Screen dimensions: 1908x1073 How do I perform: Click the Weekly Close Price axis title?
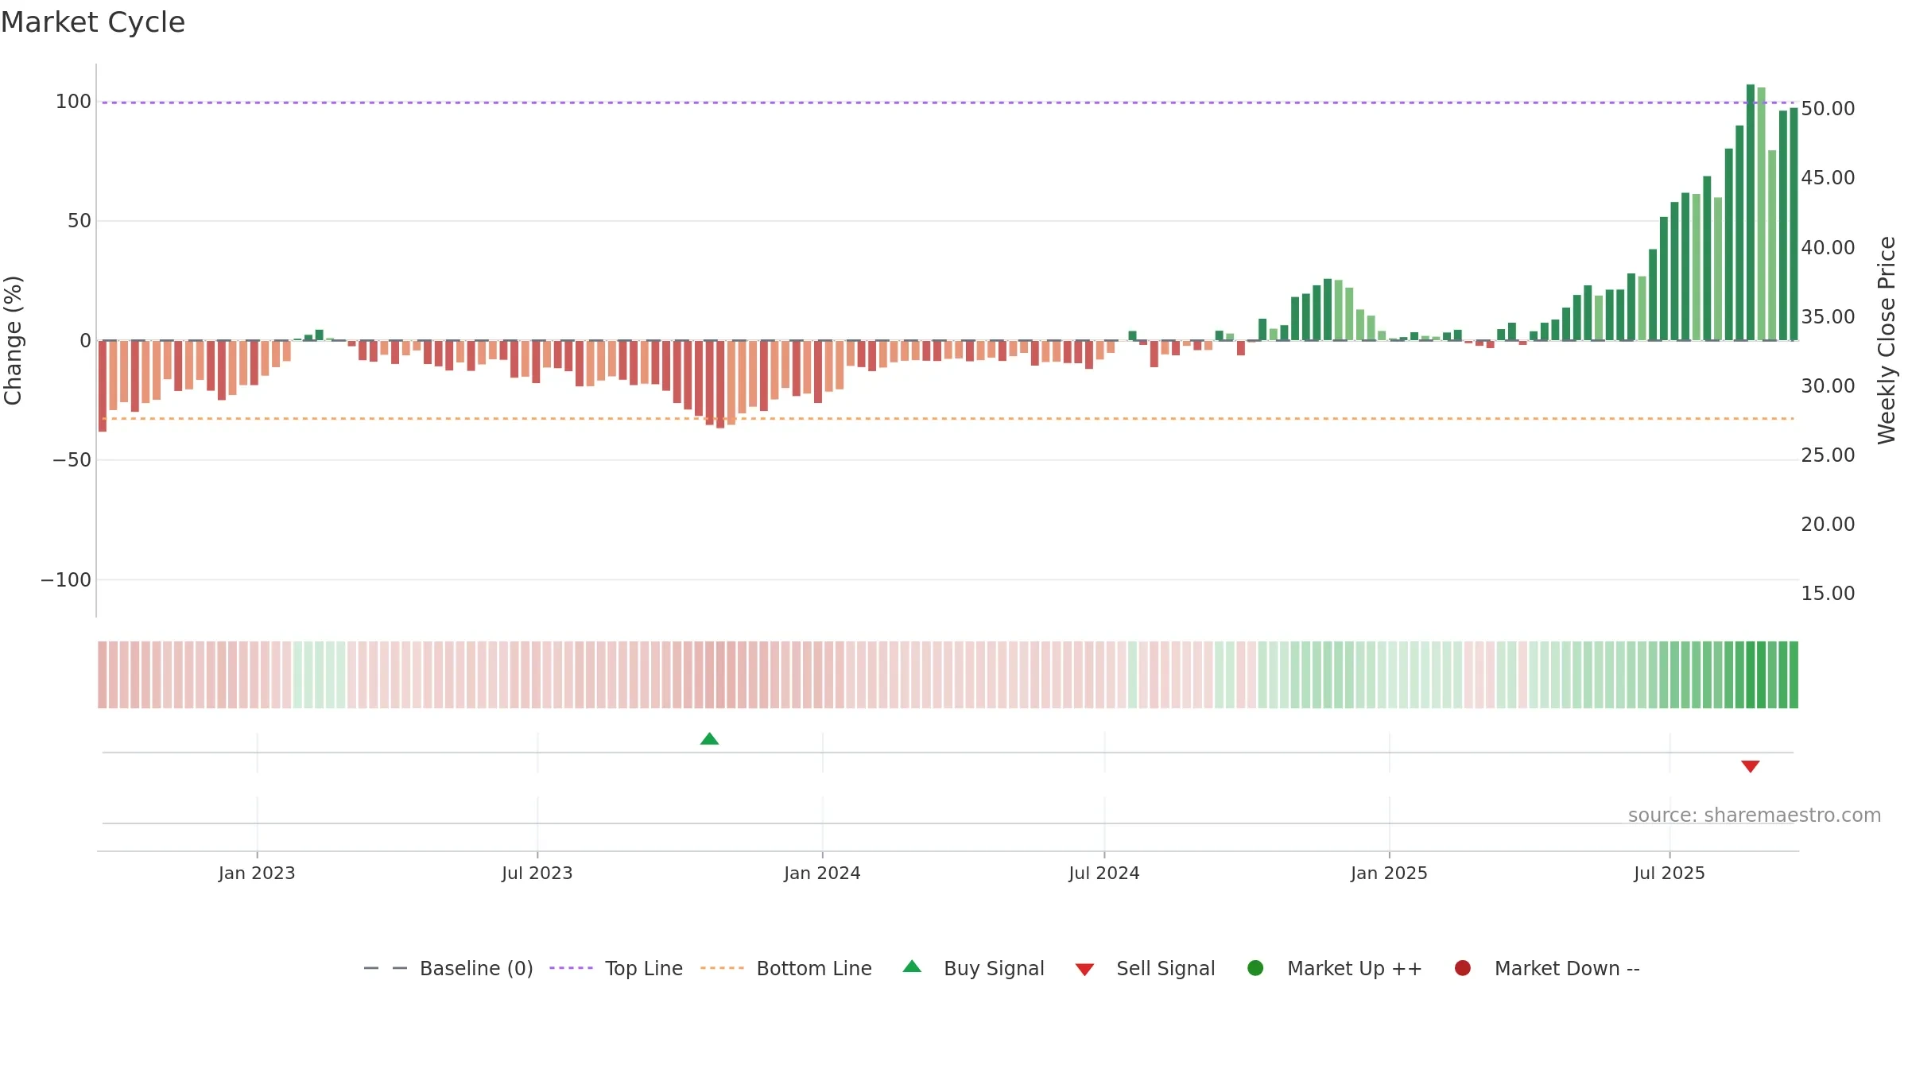(x=1887, y=340)
